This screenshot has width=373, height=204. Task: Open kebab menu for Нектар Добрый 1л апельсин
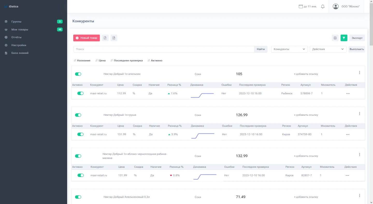(x=360, y=73)
